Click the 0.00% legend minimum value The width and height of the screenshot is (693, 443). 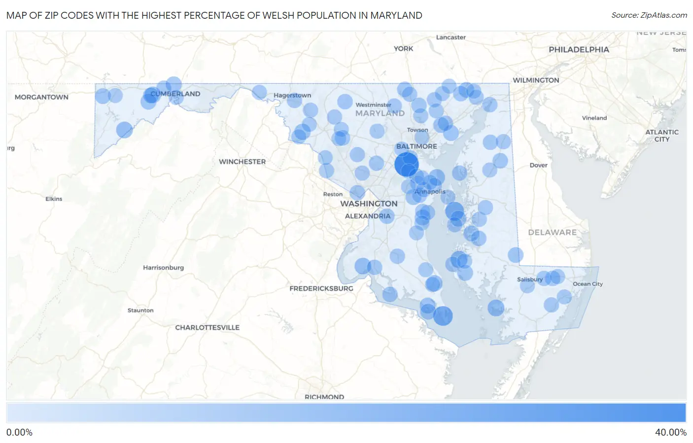pos(19,432)
